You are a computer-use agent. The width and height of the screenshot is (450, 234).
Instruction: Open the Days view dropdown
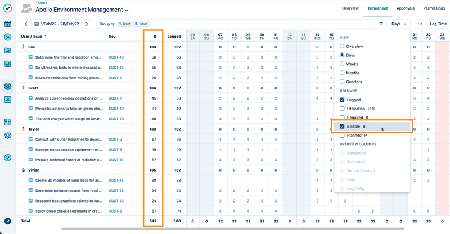[x=399, y=24]
